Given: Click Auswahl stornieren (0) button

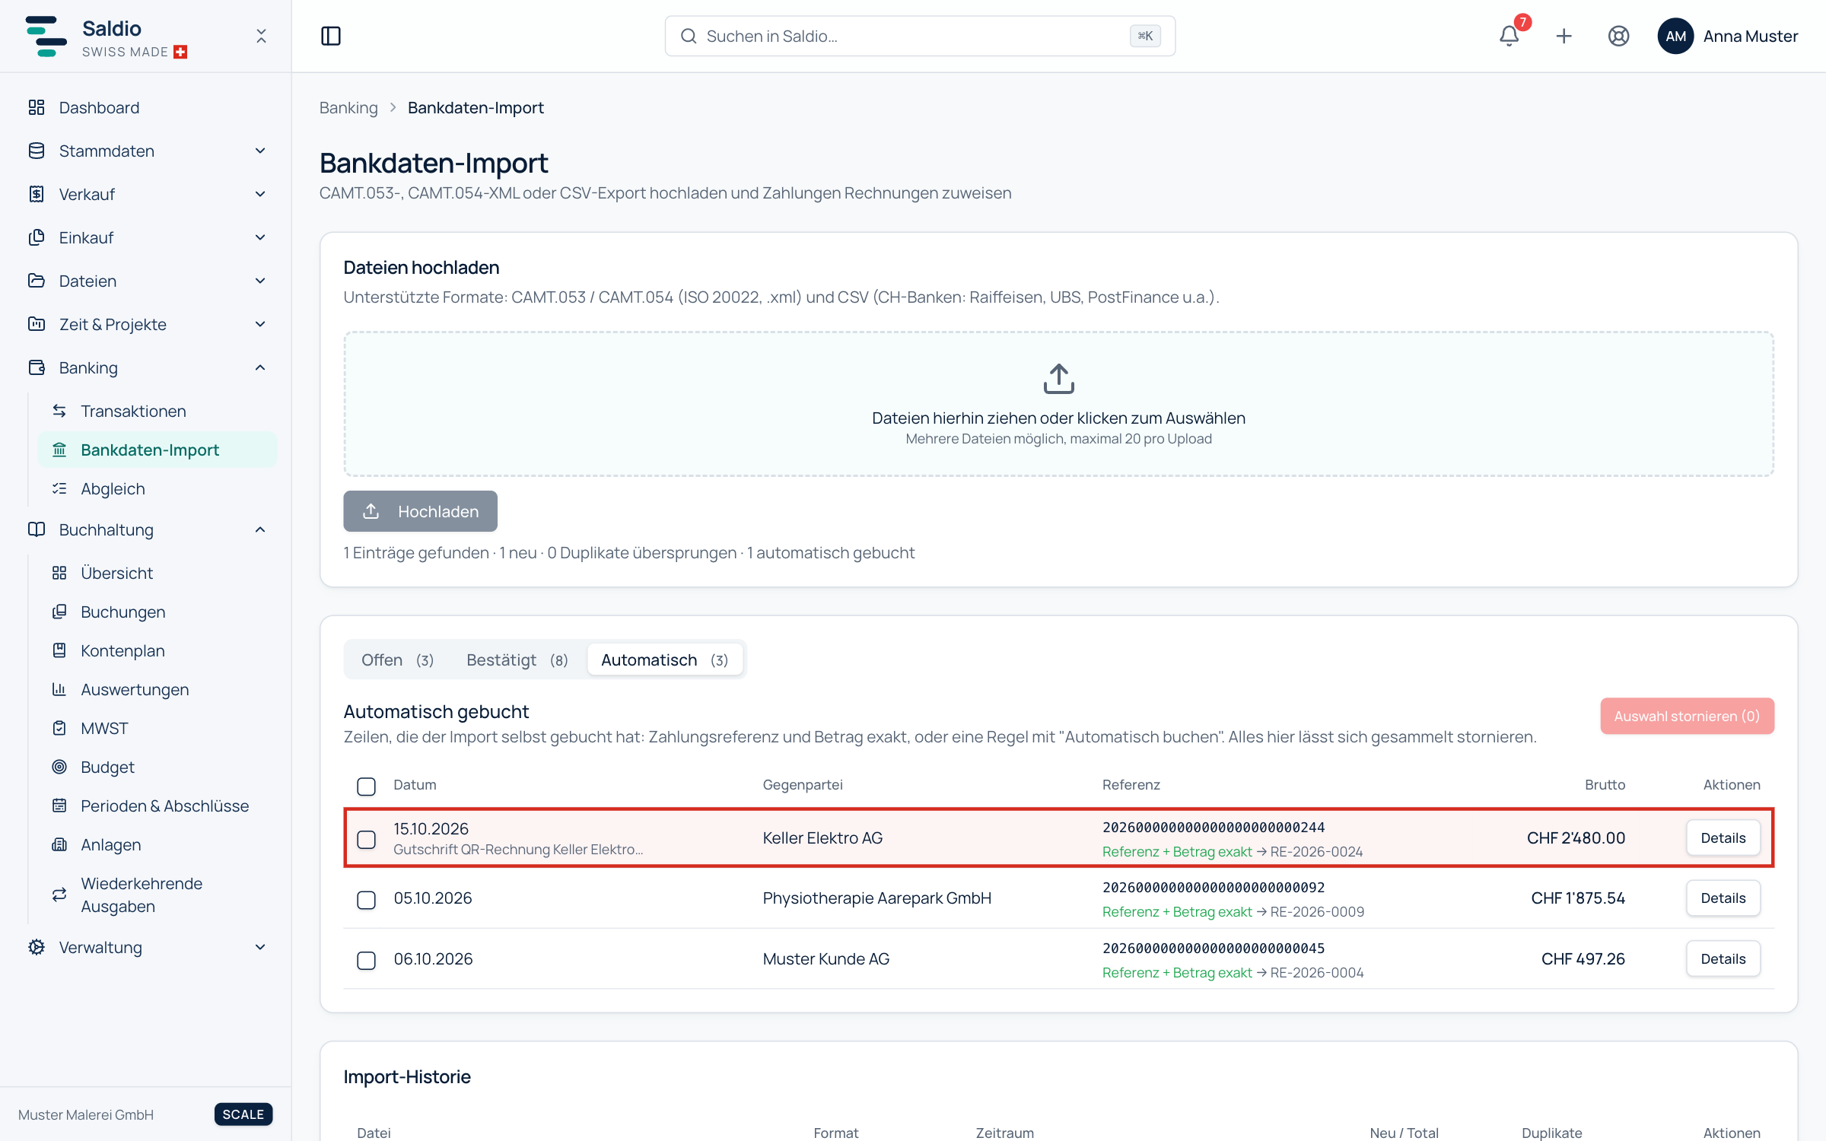Looking at the screenshot, I should (1687, 716).
